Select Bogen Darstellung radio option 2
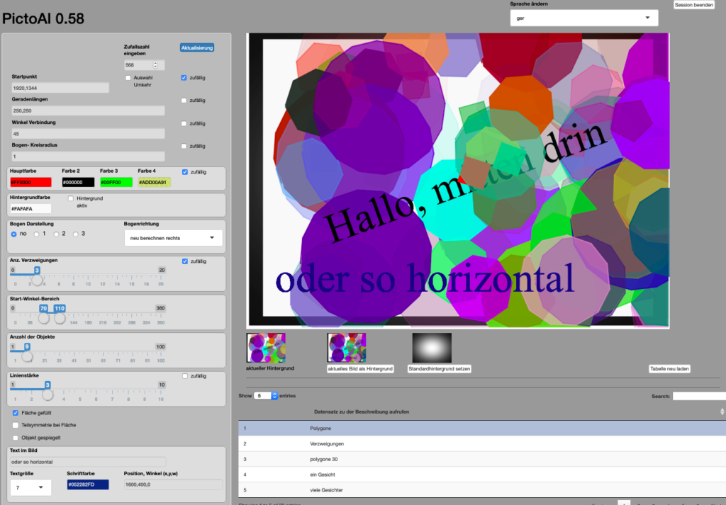 coord(56,234)
